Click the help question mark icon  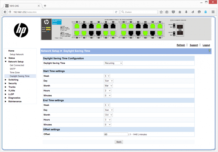(209, 51)
